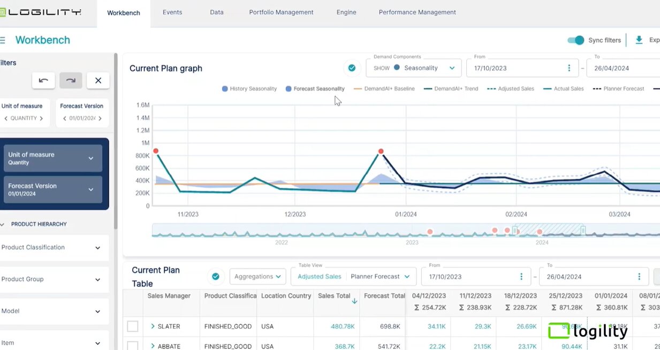The height and width of the screenshot is (350, 660).
Task: Click the export download icon
Action: 639,40
